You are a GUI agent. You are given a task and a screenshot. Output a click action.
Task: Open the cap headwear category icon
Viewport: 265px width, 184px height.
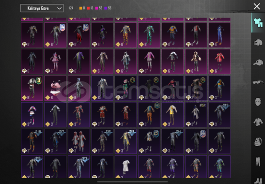pyautogui.click(x=258, y=62)
